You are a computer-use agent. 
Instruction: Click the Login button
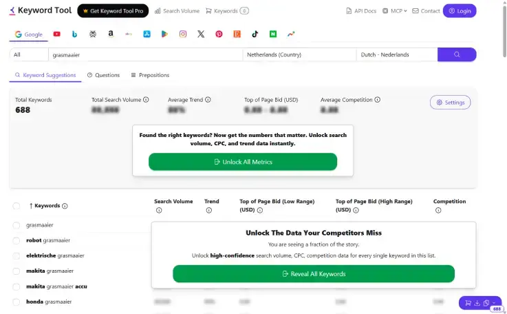point(460,11)
